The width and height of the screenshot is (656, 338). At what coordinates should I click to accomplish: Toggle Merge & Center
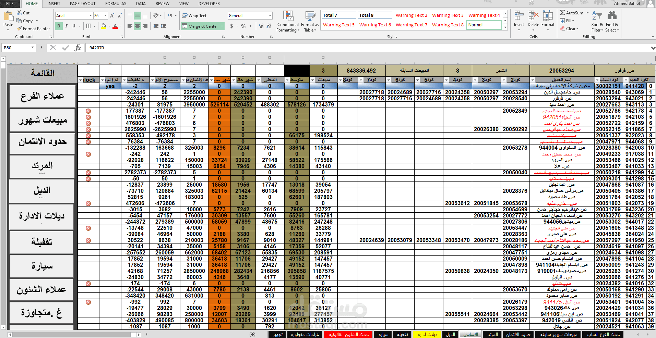(200, 26)
